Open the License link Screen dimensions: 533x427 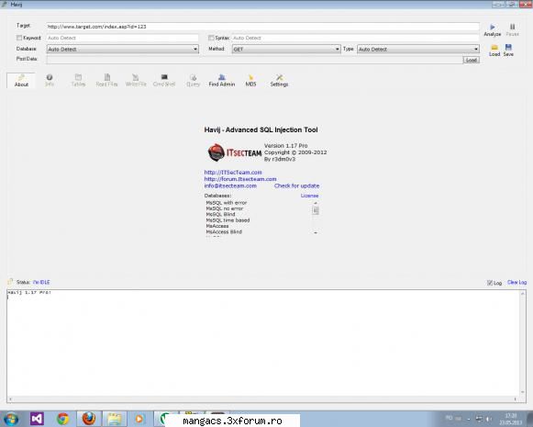pyautogui.click(x=309, y=196)
